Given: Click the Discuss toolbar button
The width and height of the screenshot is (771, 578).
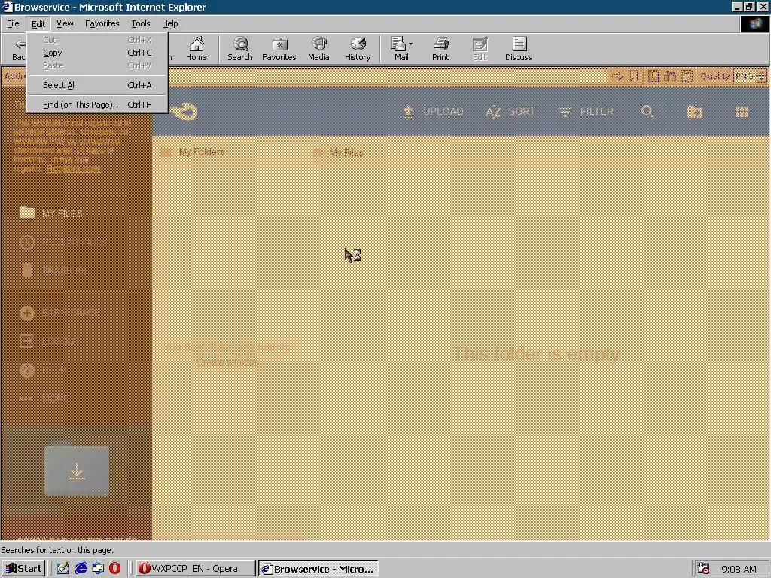Looking at the screenshot, I should (518, 49).
